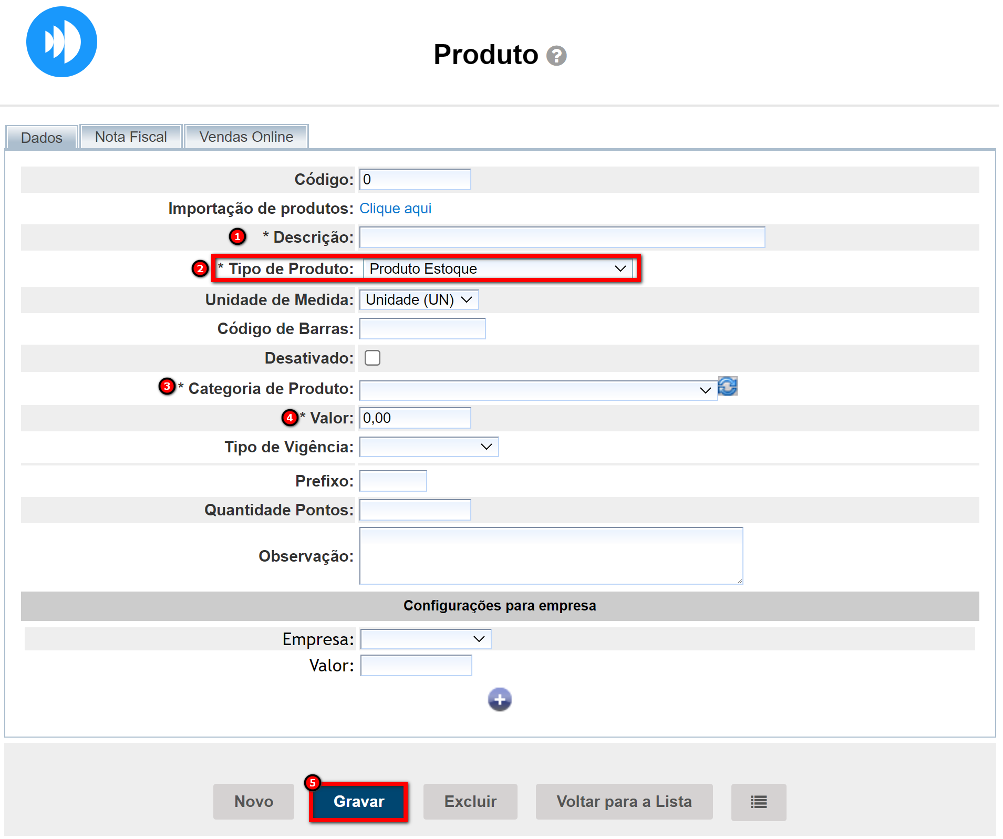
Task: Click the Excluir button
Action: pos(470,802)
